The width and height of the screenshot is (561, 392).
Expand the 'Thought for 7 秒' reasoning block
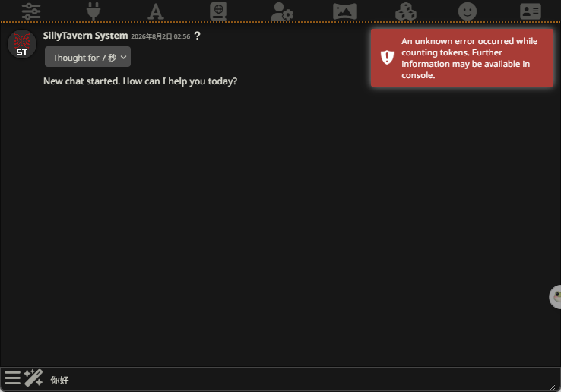pyautogui.click(x=87, y=57)
